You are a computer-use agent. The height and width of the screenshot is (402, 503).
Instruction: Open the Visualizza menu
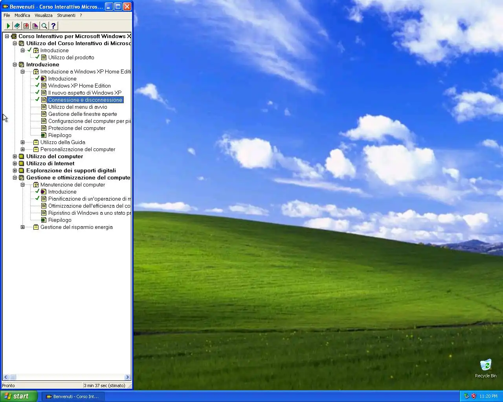click(43, 15)
